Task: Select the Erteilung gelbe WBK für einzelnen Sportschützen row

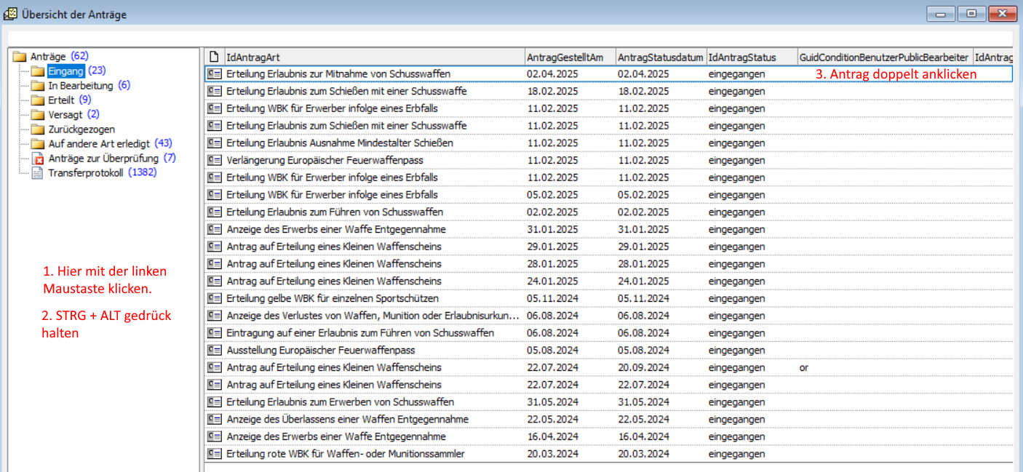Action: click(332, 298)
